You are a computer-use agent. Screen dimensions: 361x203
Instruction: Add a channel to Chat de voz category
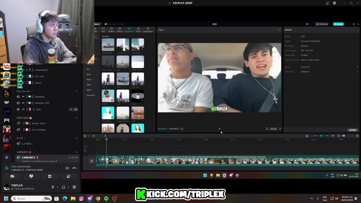[x=76, y=91]
